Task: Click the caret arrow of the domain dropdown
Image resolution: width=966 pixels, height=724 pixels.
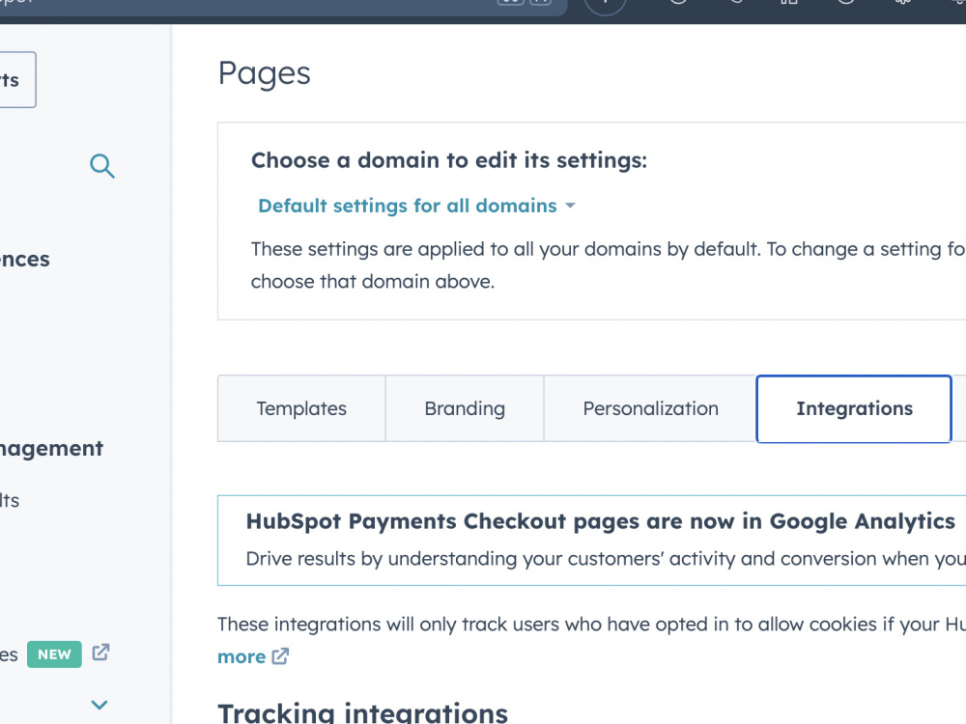Action: pyautogui.click(x=570, y=206)
